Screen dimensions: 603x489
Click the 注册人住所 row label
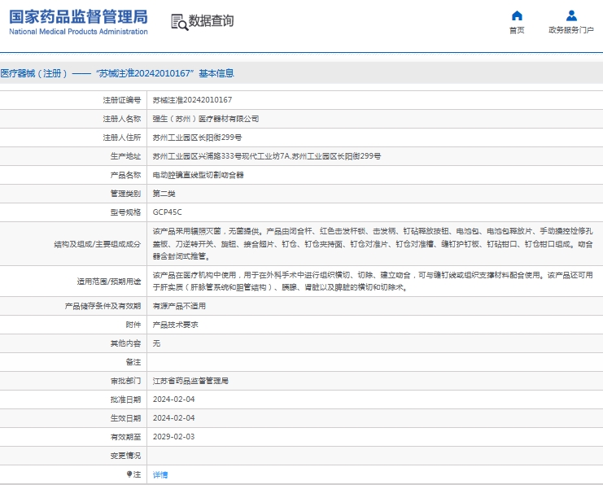[122, 138]
